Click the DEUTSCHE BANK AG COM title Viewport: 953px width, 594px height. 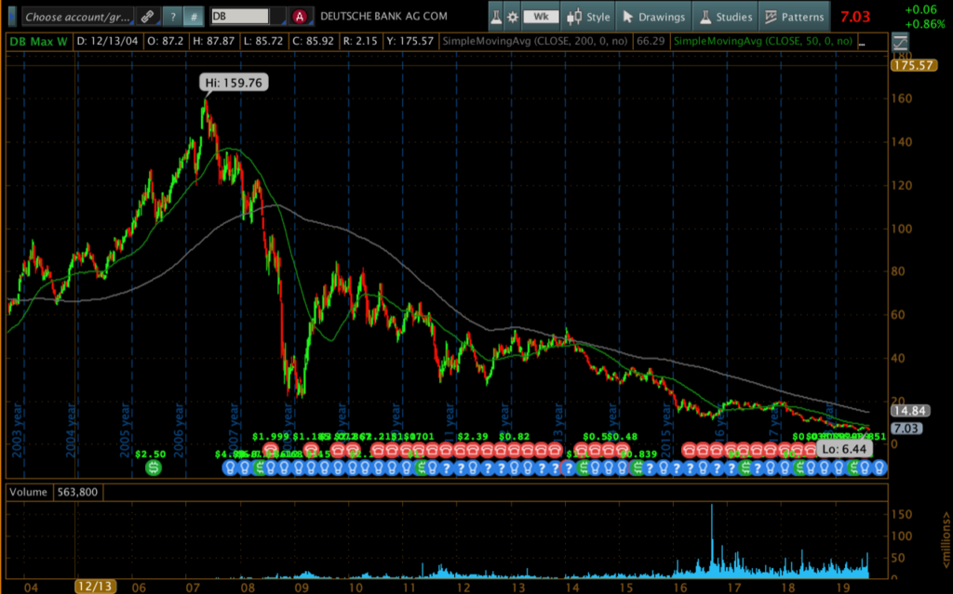(383, 17)
